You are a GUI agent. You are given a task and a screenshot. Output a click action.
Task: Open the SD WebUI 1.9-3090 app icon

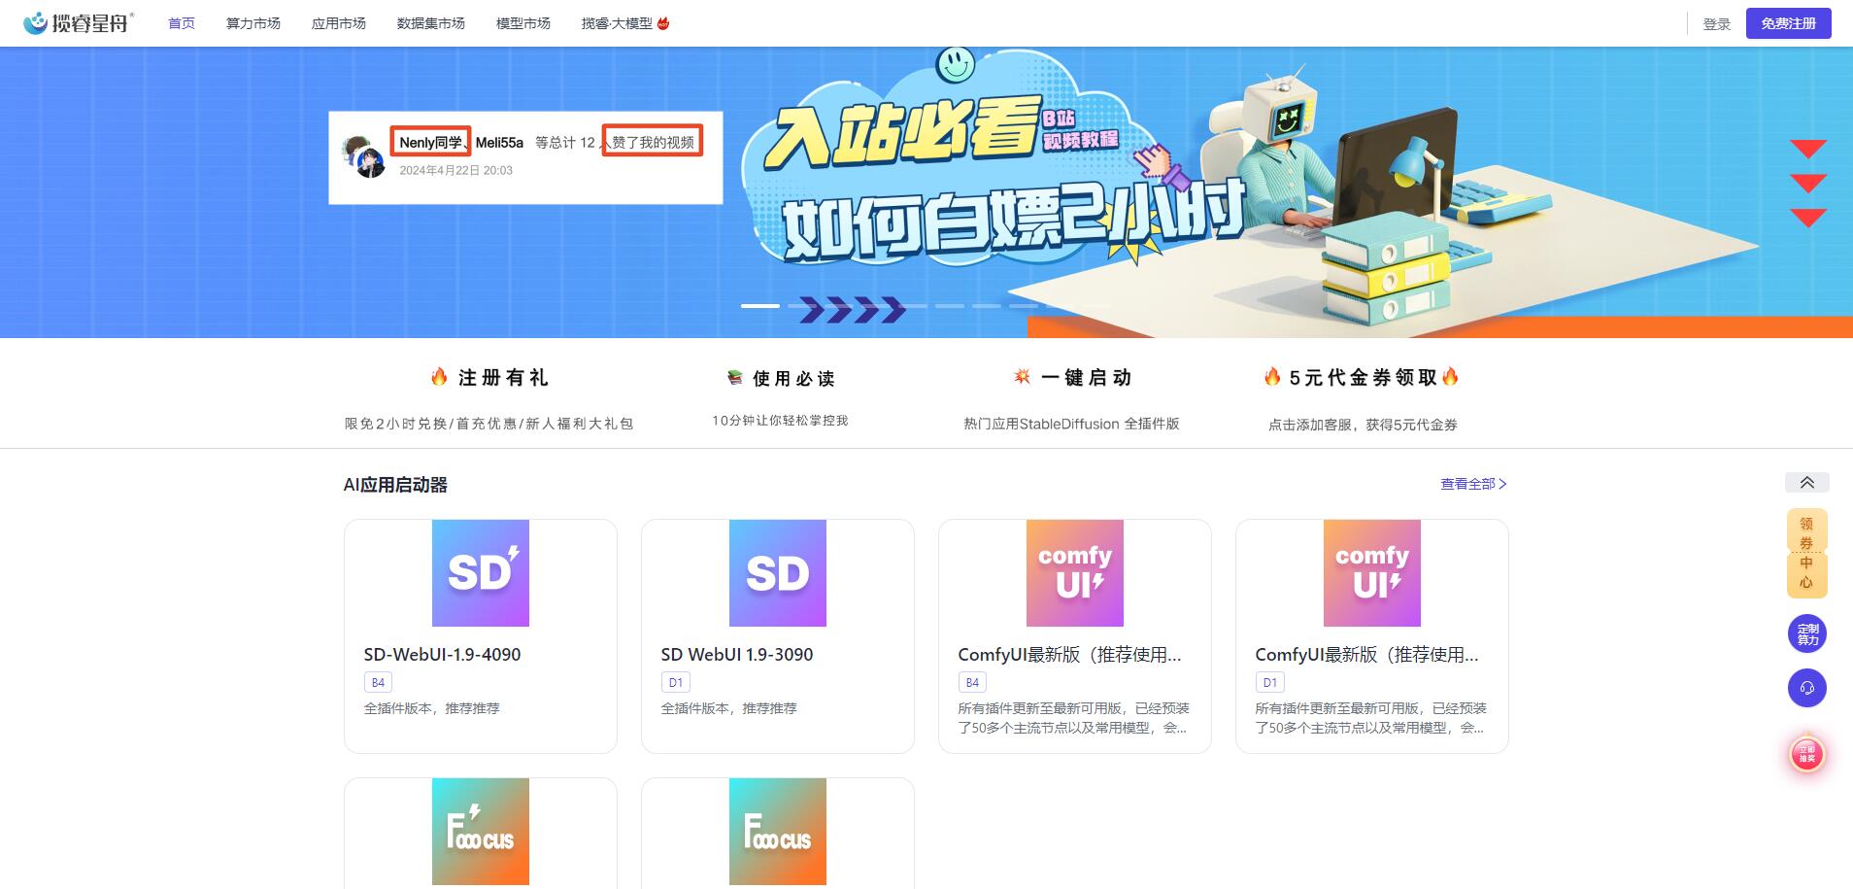[777, 572]
